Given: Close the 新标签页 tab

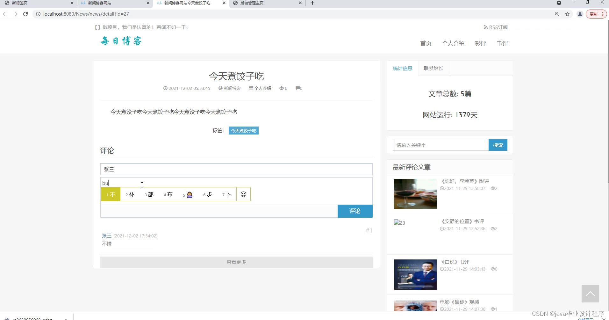Looking at the screenshot, I should click(x=72, y=3).
